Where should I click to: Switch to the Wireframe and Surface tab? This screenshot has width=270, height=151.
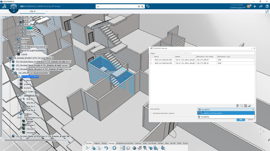[125, 143]
